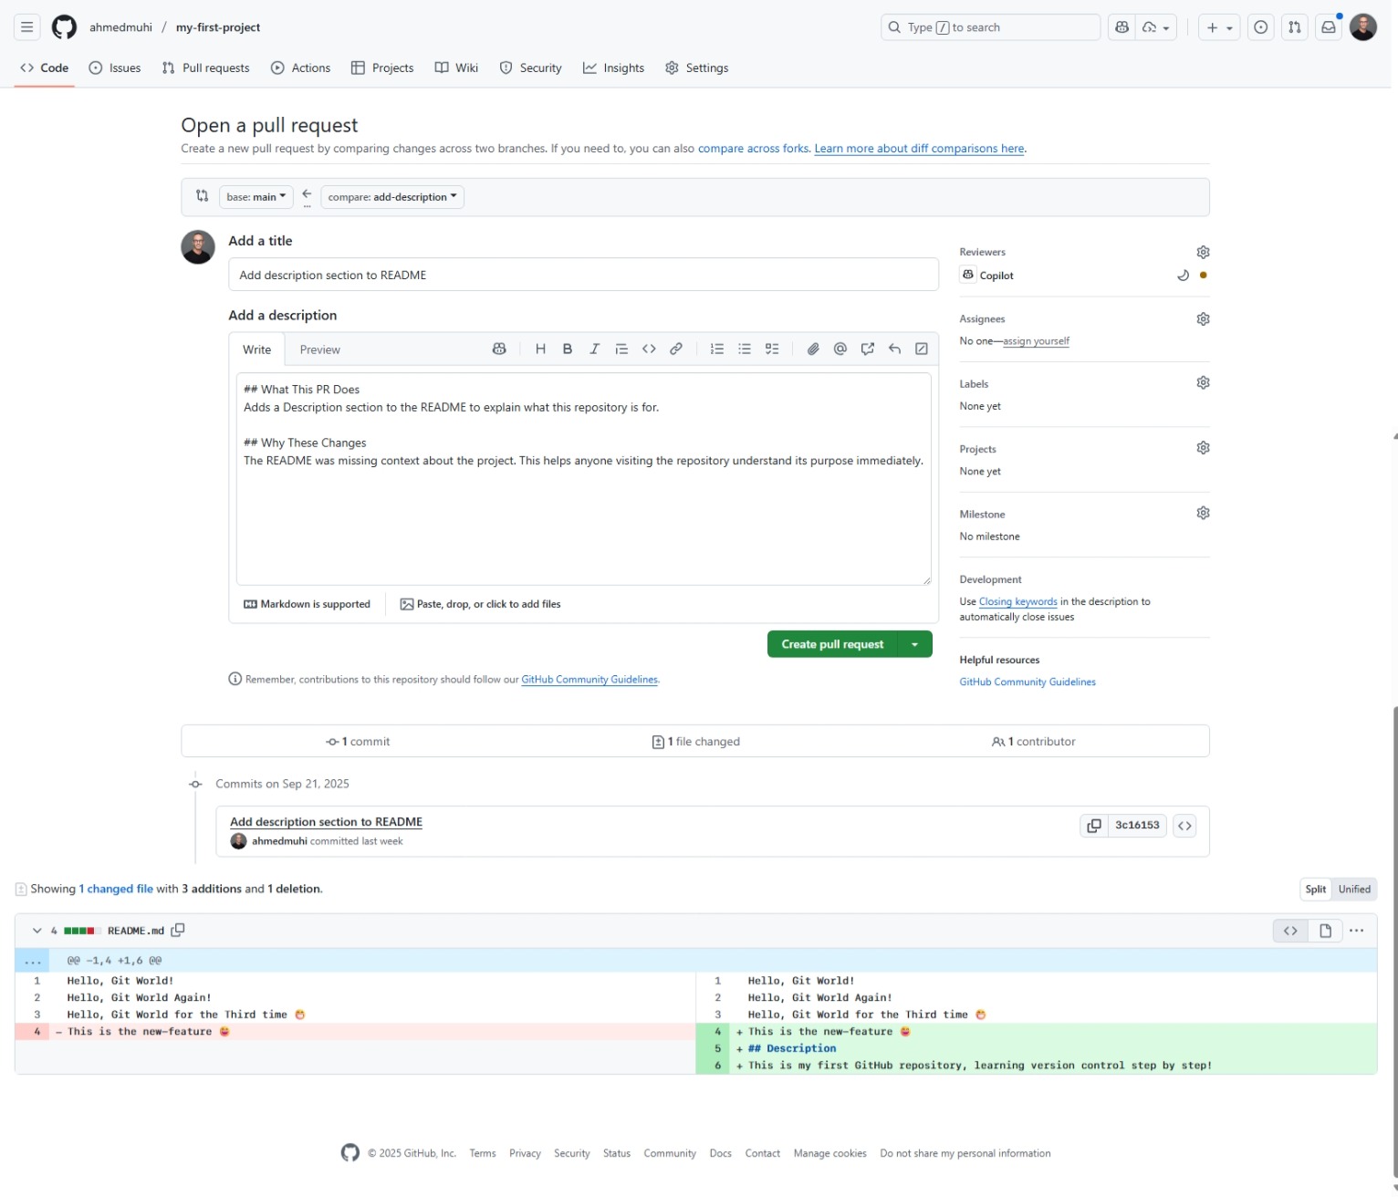Open the compare: add-description branch dropdown

[x=392, y=197]
